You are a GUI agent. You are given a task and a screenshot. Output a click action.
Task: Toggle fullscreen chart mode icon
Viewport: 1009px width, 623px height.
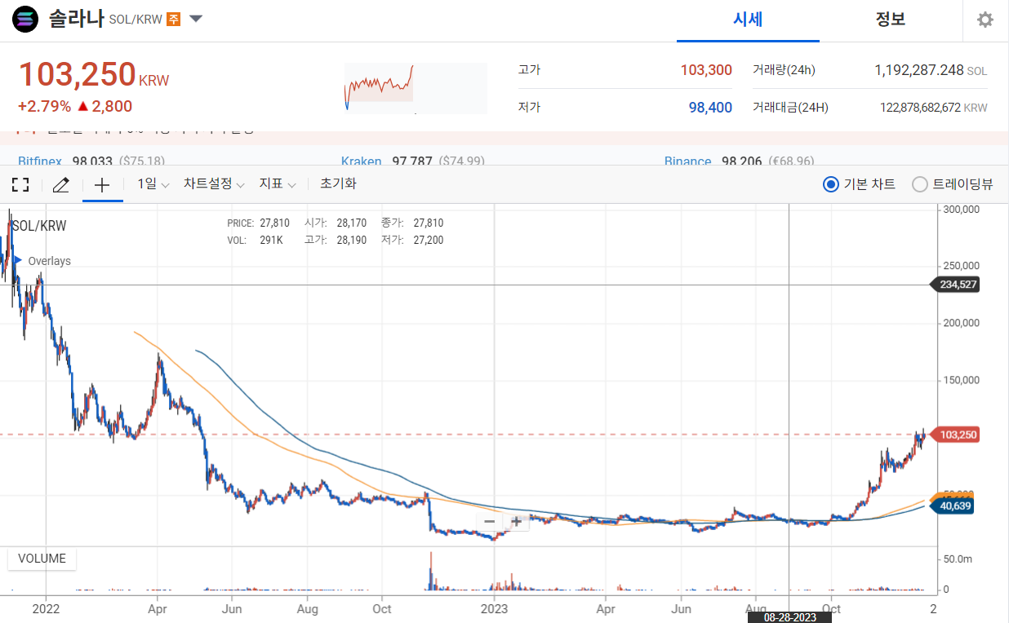tap(20, 184)
